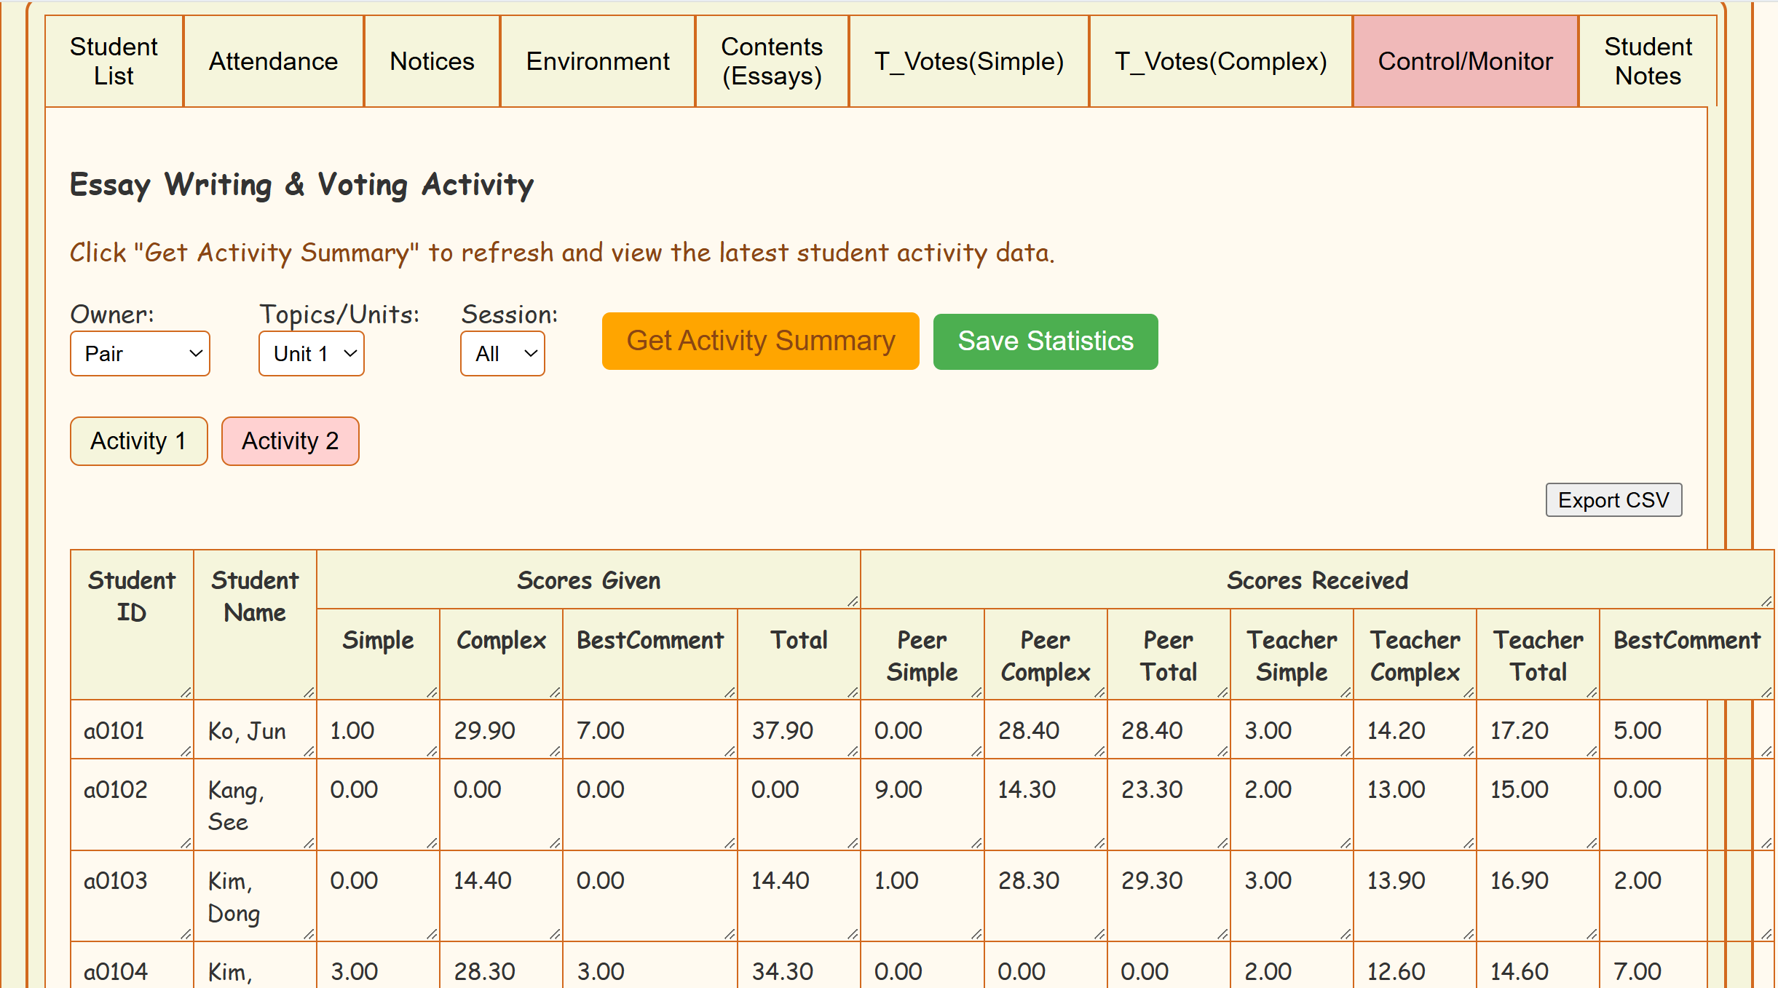The width and height of the screenshot is (1778, 988).
Task: Switch to the Activity 1 view
Action: [138, 441]
